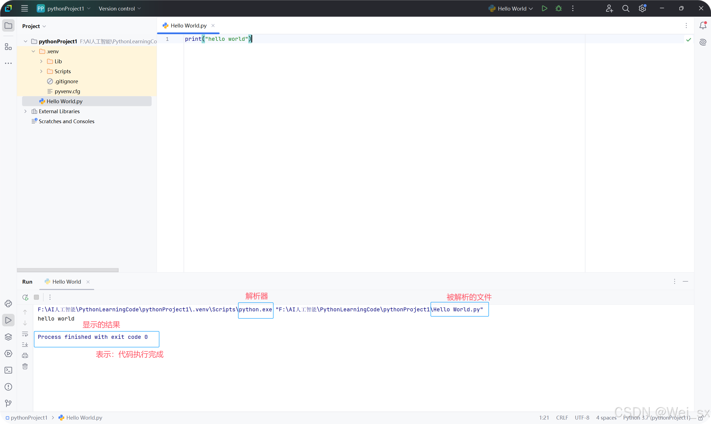Toggle the Project tool window visibility
Image resolution: width=711 pixels, height=424 pixels.
coord(8,26)
